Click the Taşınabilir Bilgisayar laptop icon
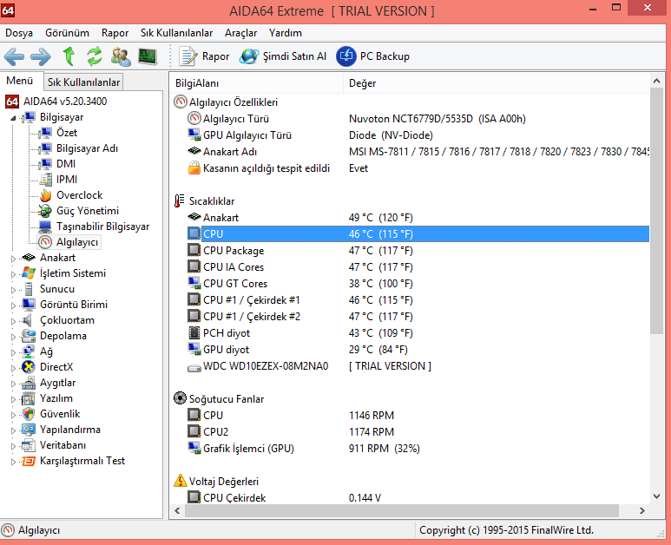The height and width of the screenshot is (545, 671). tap(45, 227)
